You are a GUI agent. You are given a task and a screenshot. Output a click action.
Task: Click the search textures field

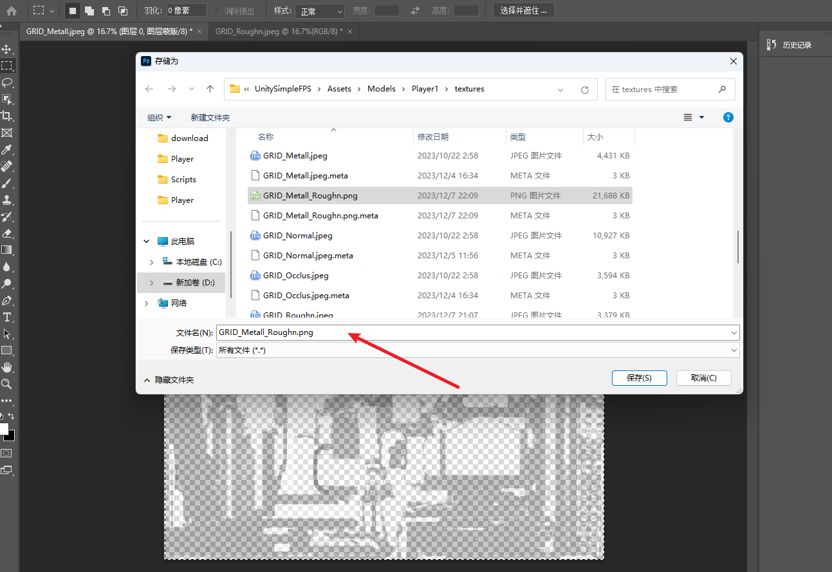pos(670,90)
